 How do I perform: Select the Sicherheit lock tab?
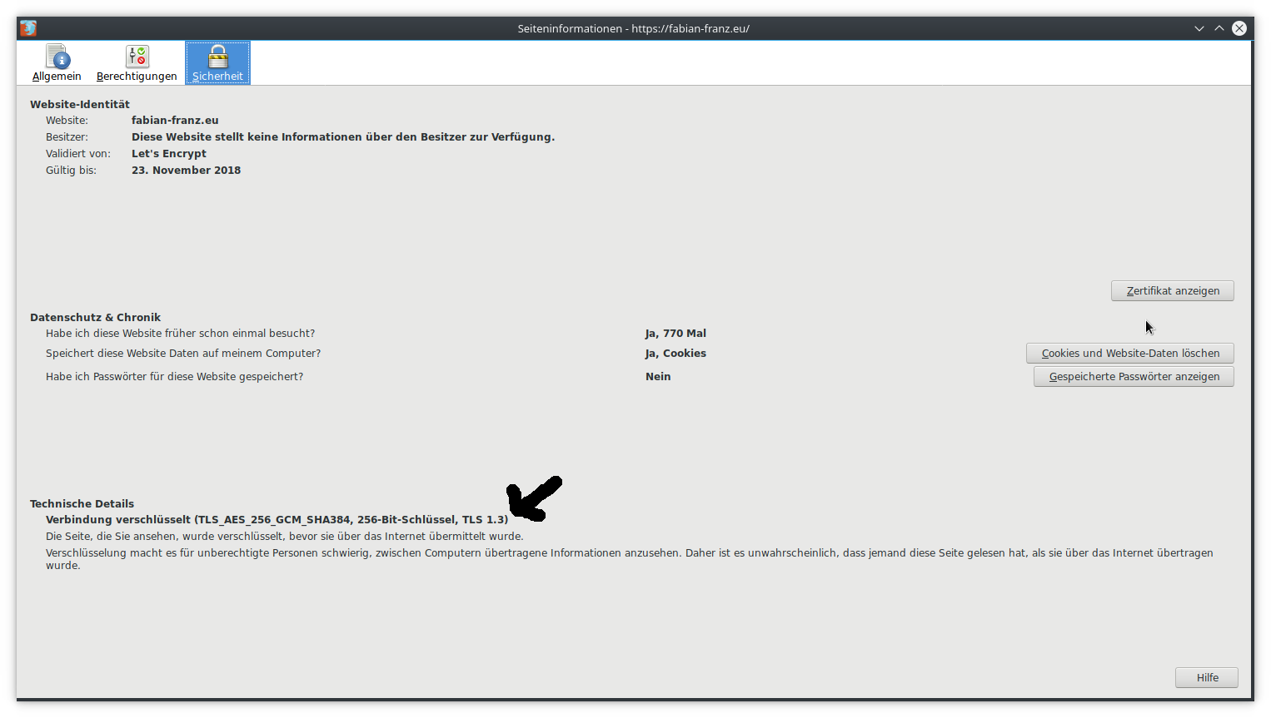217,63
